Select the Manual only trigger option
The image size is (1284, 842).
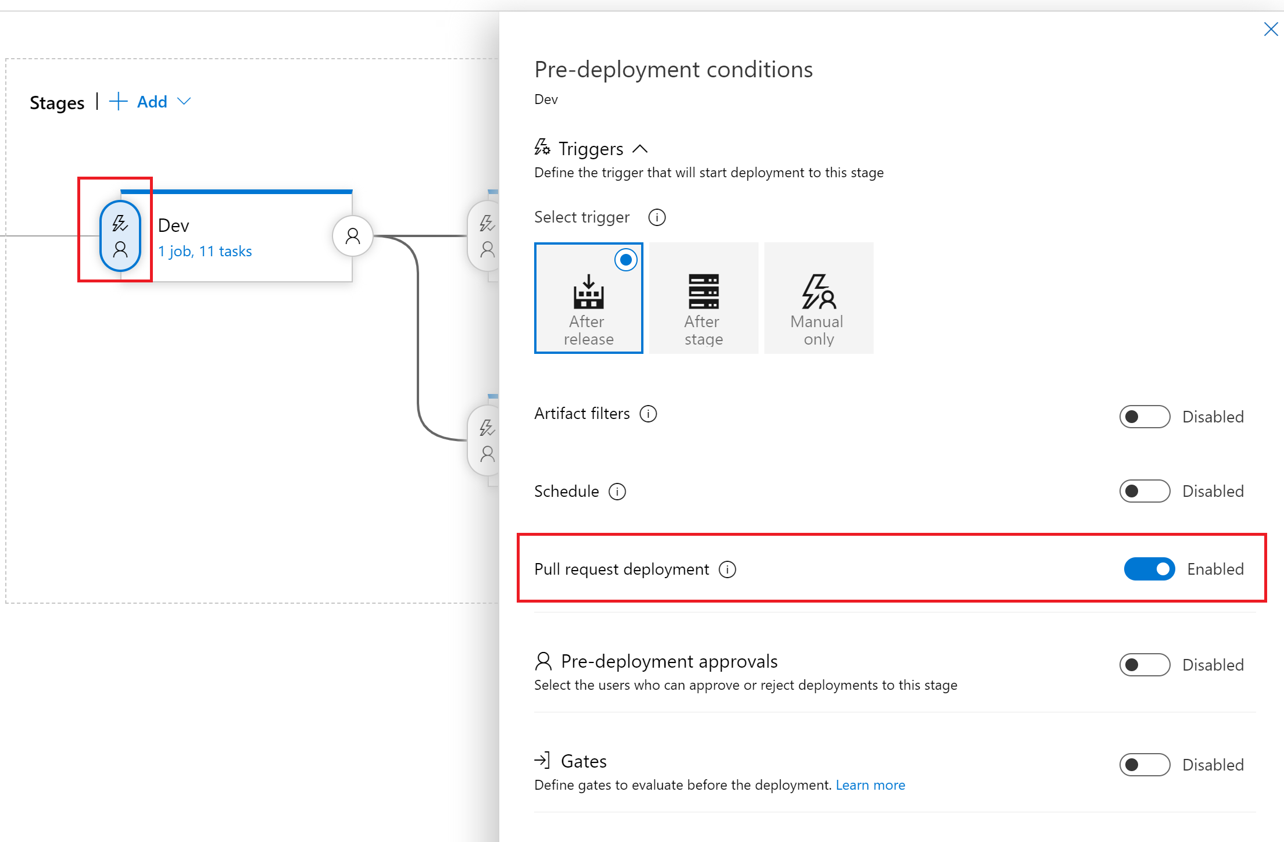[x=818, y=298]
